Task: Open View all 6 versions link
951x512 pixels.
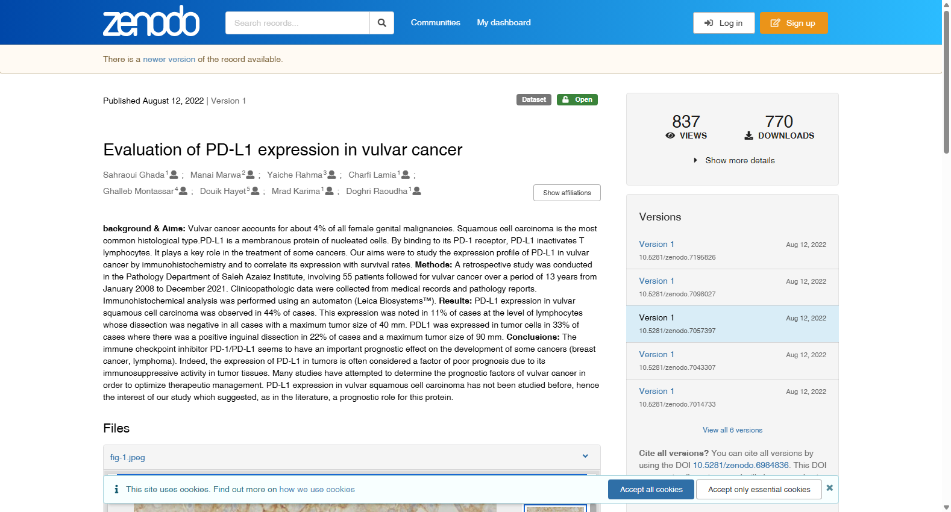Action: tap(732, 430)
